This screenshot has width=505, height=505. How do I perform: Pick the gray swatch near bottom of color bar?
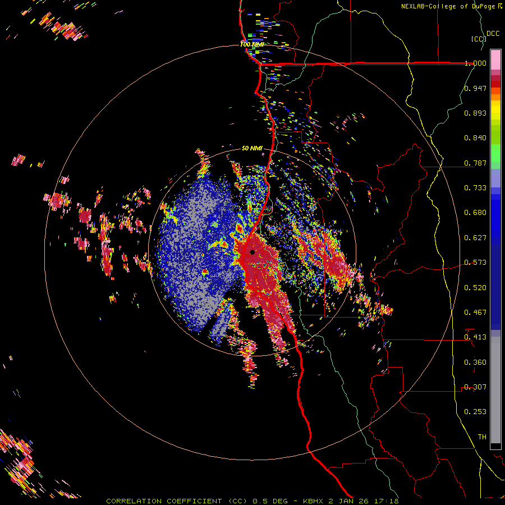pyautogui.click(x=495, y=390)
